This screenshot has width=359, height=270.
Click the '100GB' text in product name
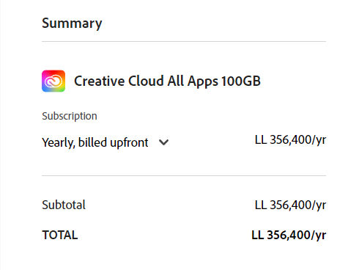[x=241, y=81]
